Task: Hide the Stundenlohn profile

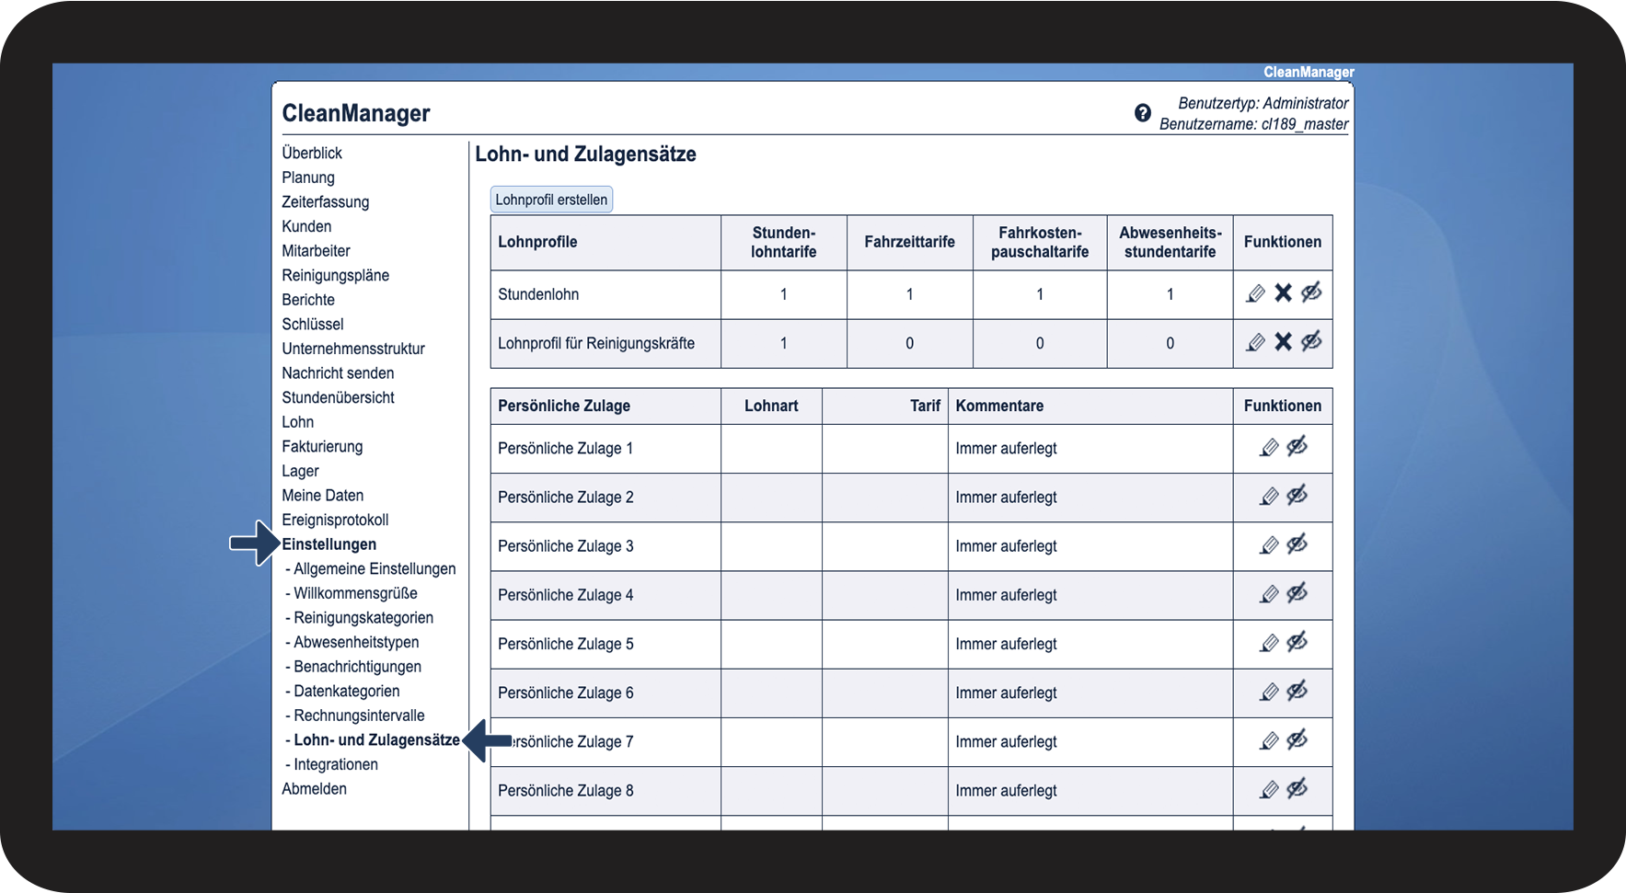Action: (1311, 292)
